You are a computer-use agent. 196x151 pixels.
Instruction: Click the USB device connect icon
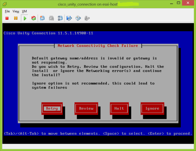point(87,18)
